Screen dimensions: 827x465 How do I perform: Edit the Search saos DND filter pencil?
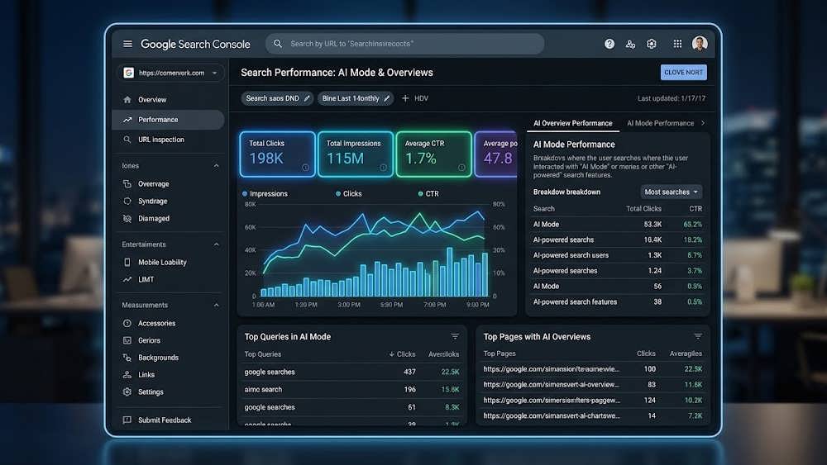click(307, 98)
